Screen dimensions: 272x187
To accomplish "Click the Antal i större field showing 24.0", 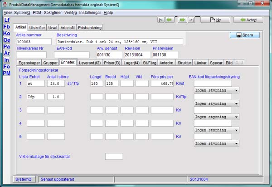I will (x=56, y=84).
